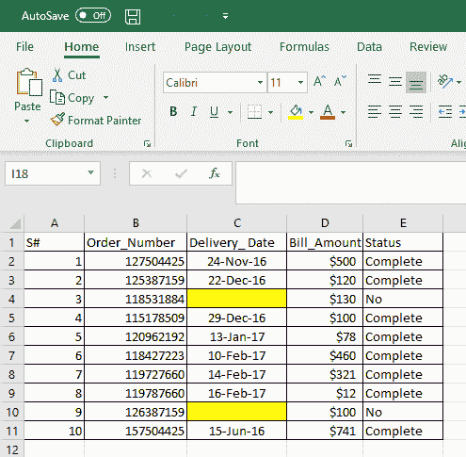Click the Center align text icon

(395, 111)
